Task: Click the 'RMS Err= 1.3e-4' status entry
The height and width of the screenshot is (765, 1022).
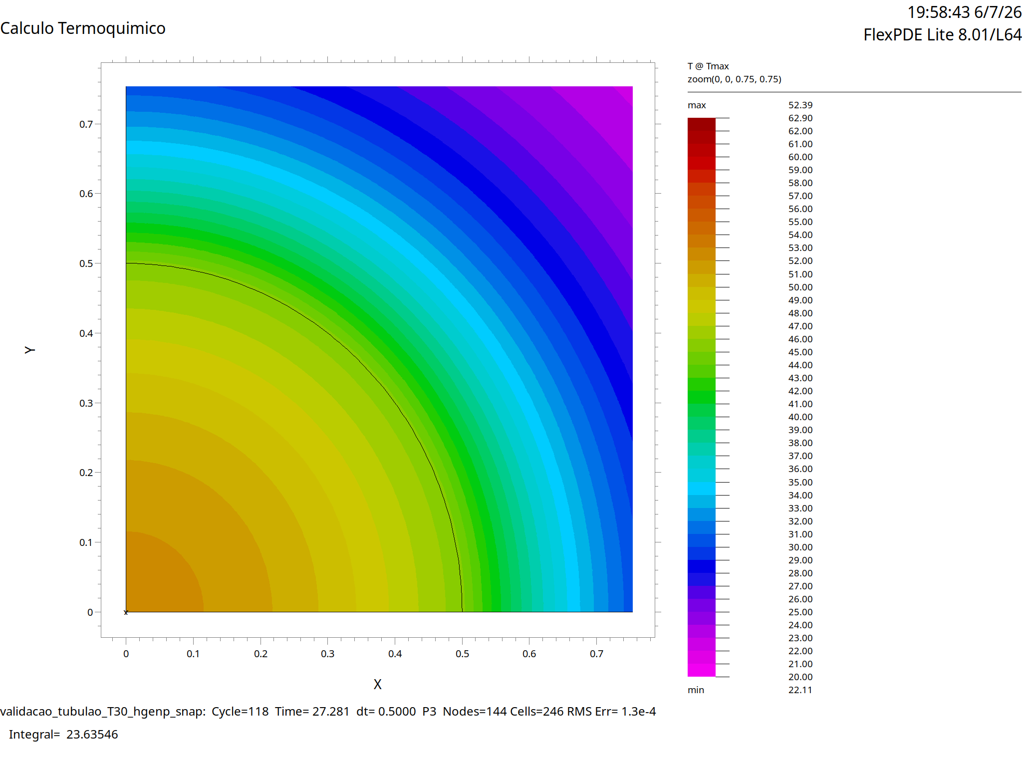Action: (x=611, y=712)
